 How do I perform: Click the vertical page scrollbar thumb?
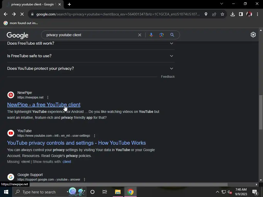260,112
